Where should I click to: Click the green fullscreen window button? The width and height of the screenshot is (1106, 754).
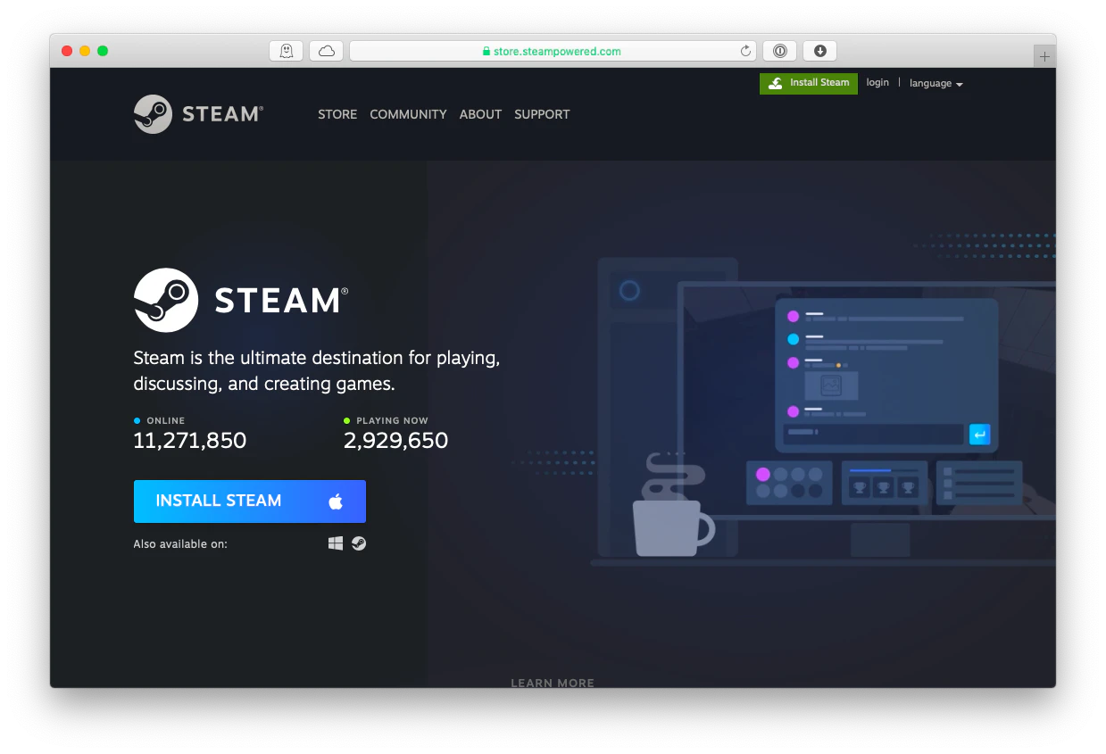(103, 51)
